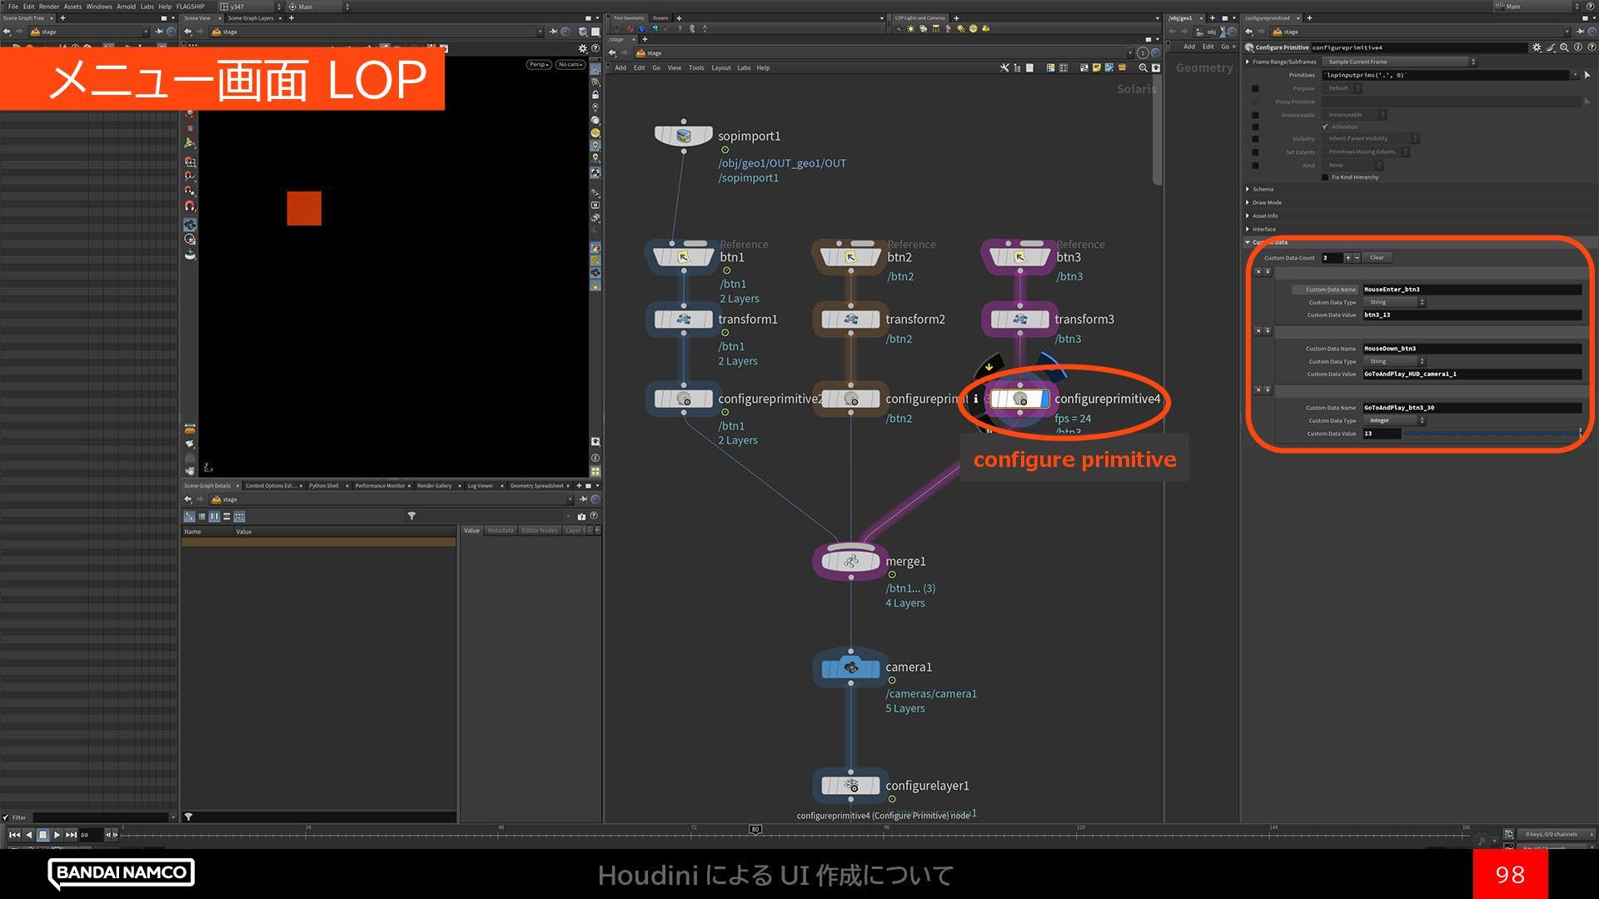
Task: Click the parameter gear settings icon
Action: [x=1537, y=47]
